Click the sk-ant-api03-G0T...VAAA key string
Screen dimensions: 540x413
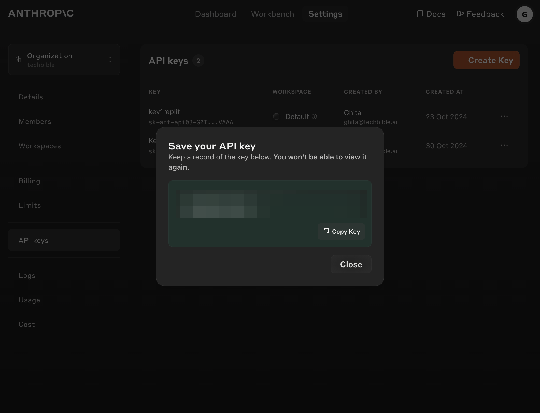pos(191,122)
